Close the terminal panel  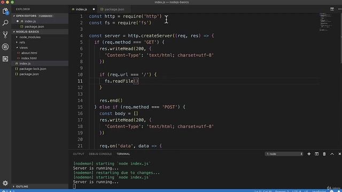(x=340, y=154)
